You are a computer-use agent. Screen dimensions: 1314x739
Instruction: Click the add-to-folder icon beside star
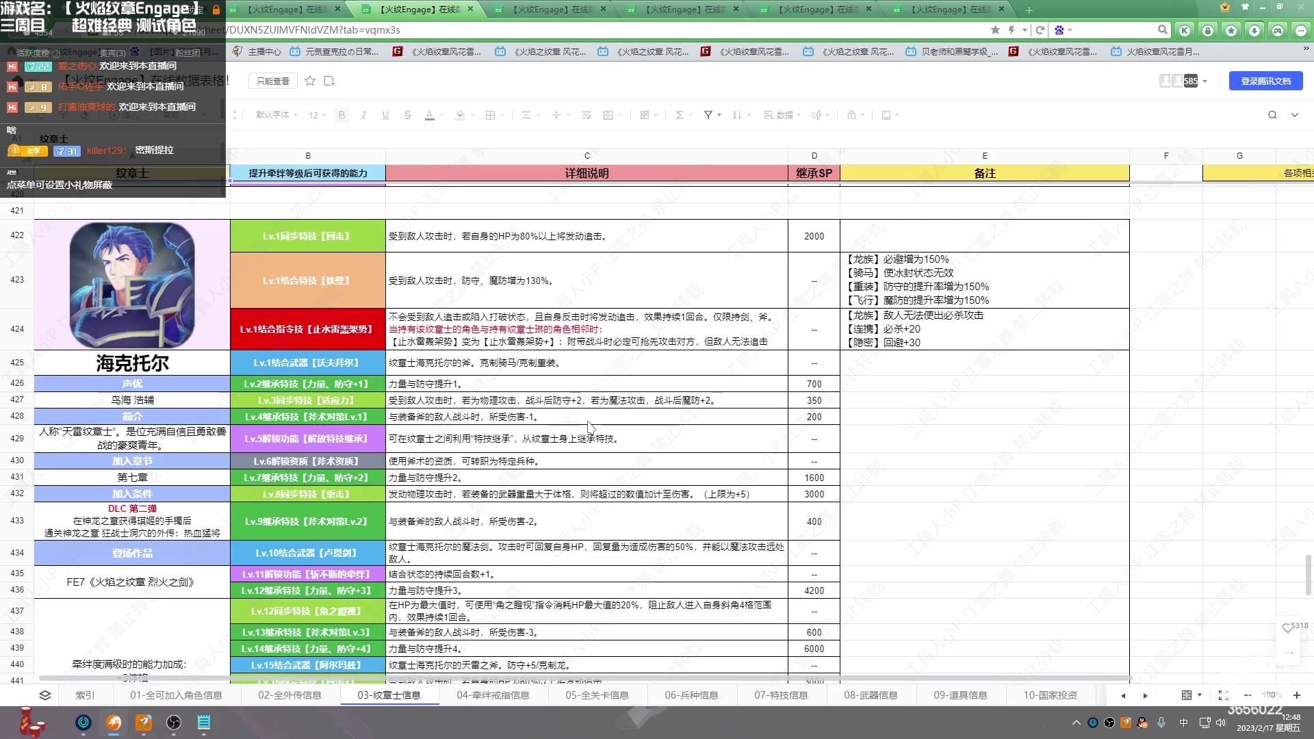(329, 81)
